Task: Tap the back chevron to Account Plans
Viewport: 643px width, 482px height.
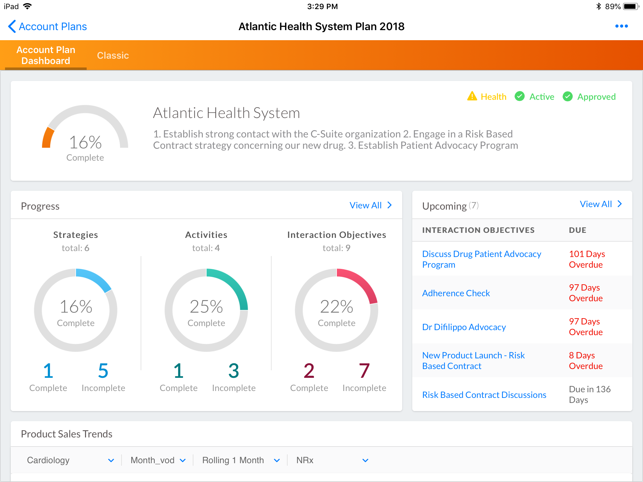Action: 12,27
